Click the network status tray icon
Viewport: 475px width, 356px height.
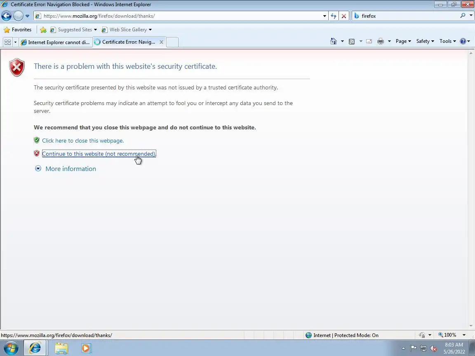pyautogui.click(x=423, y=349)
